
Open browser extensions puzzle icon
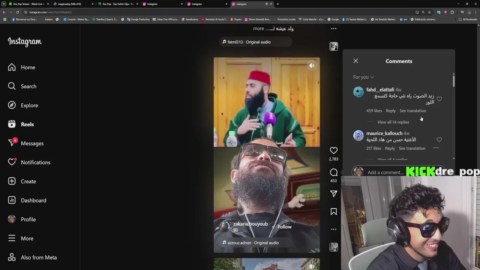point(452,12)
